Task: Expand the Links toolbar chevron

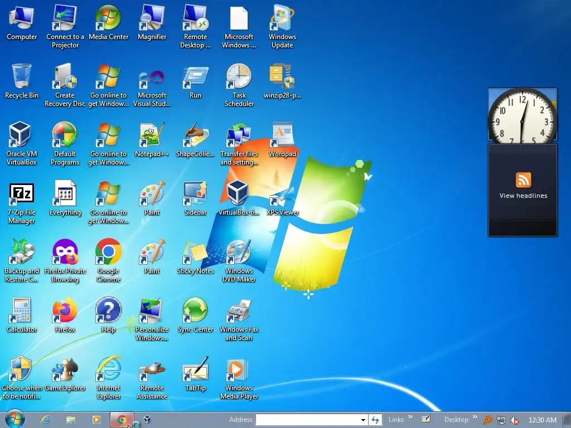Action: [410, 417]
